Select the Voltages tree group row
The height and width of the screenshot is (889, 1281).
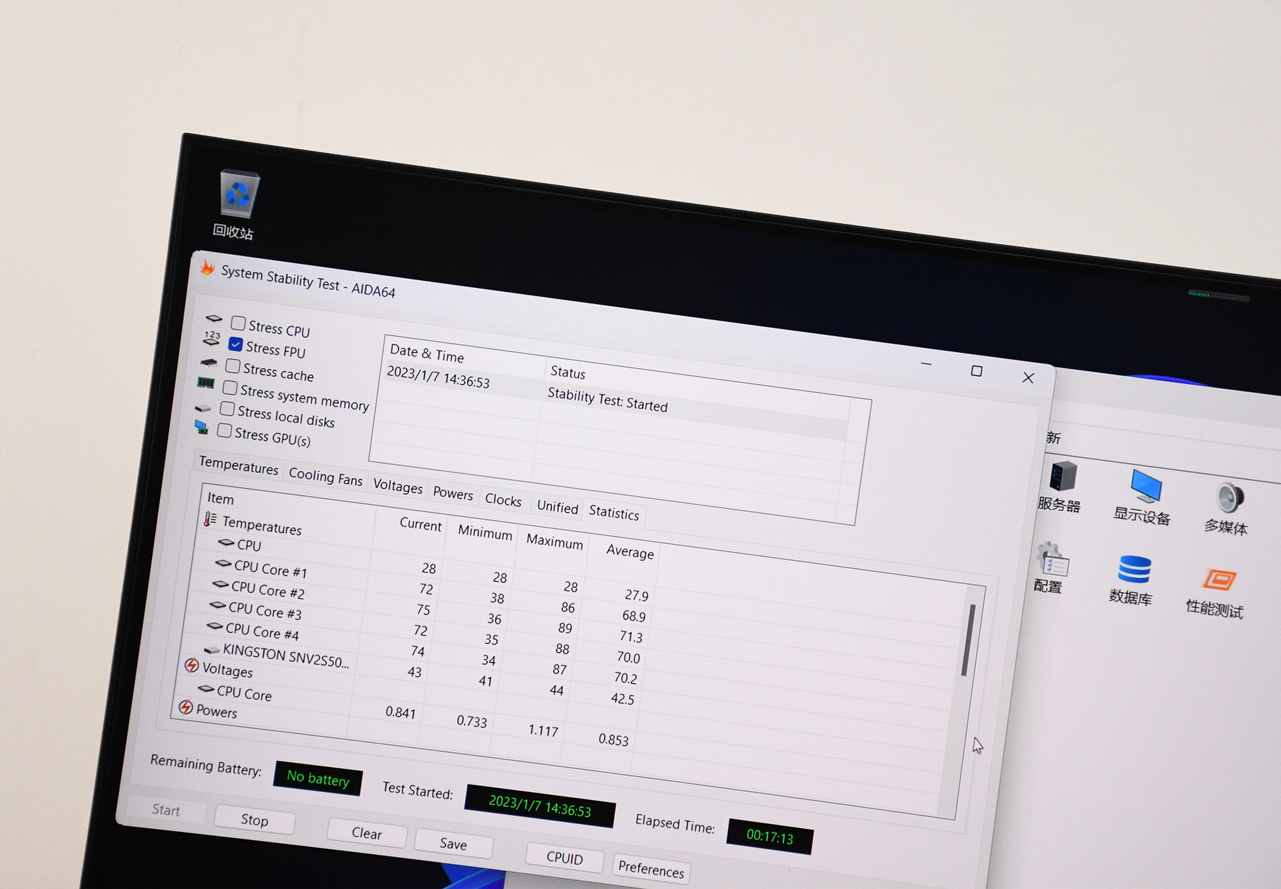[227, 670]
